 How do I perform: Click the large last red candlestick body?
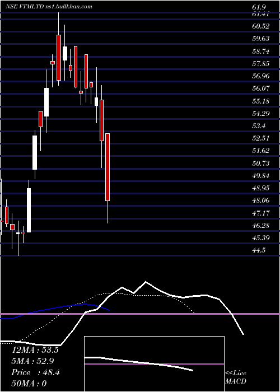108,167
